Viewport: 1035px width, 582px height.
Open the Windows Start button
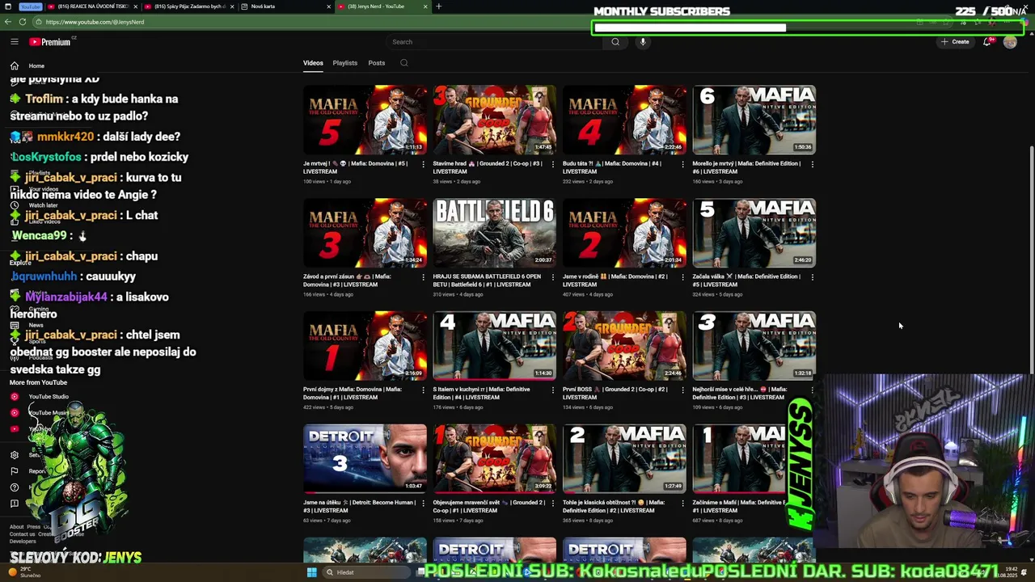coord(311,572)
